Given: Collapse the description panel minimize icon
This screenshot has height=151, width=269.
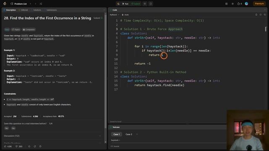Looking at the screenshot, I should tap(104, 10).
